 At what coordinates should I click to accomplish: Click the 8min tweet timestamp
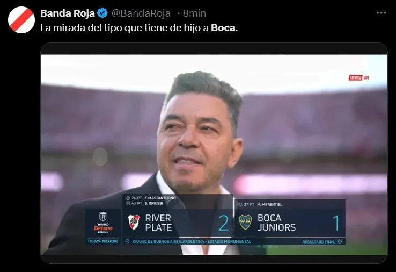click(x=194, y=13)
